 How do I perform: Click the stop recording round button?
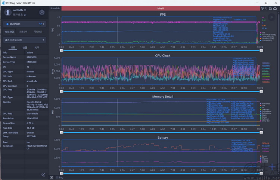[42, 12]
